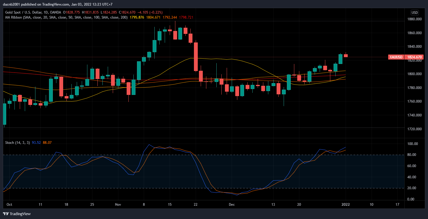
Task: Click the 100.00 stochastic axis label
Action: [413, 144]
